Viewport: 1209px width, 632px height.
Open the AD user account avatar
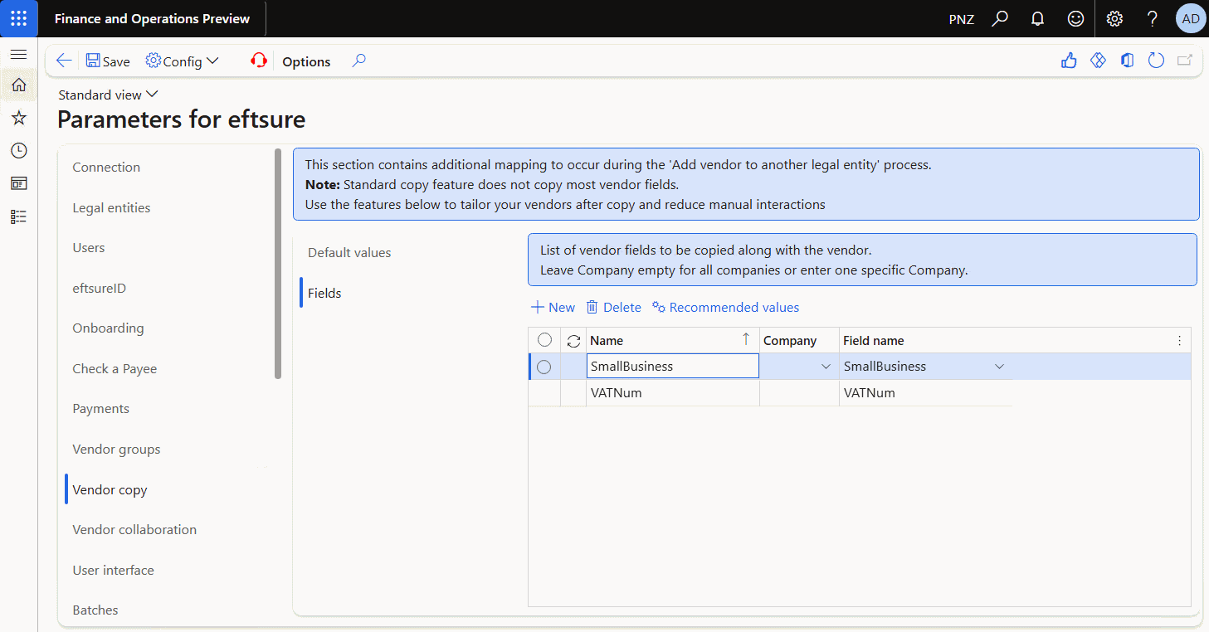(1191, 18)
